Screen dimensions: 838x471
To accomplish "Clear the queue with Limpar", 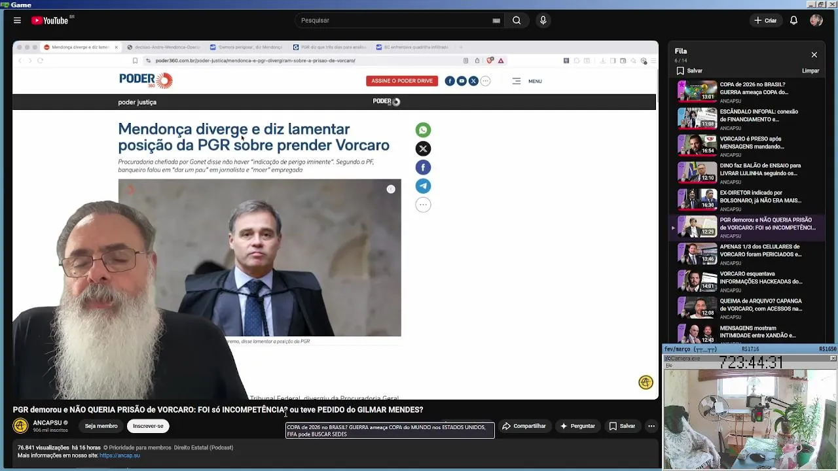I will (811, 71).
